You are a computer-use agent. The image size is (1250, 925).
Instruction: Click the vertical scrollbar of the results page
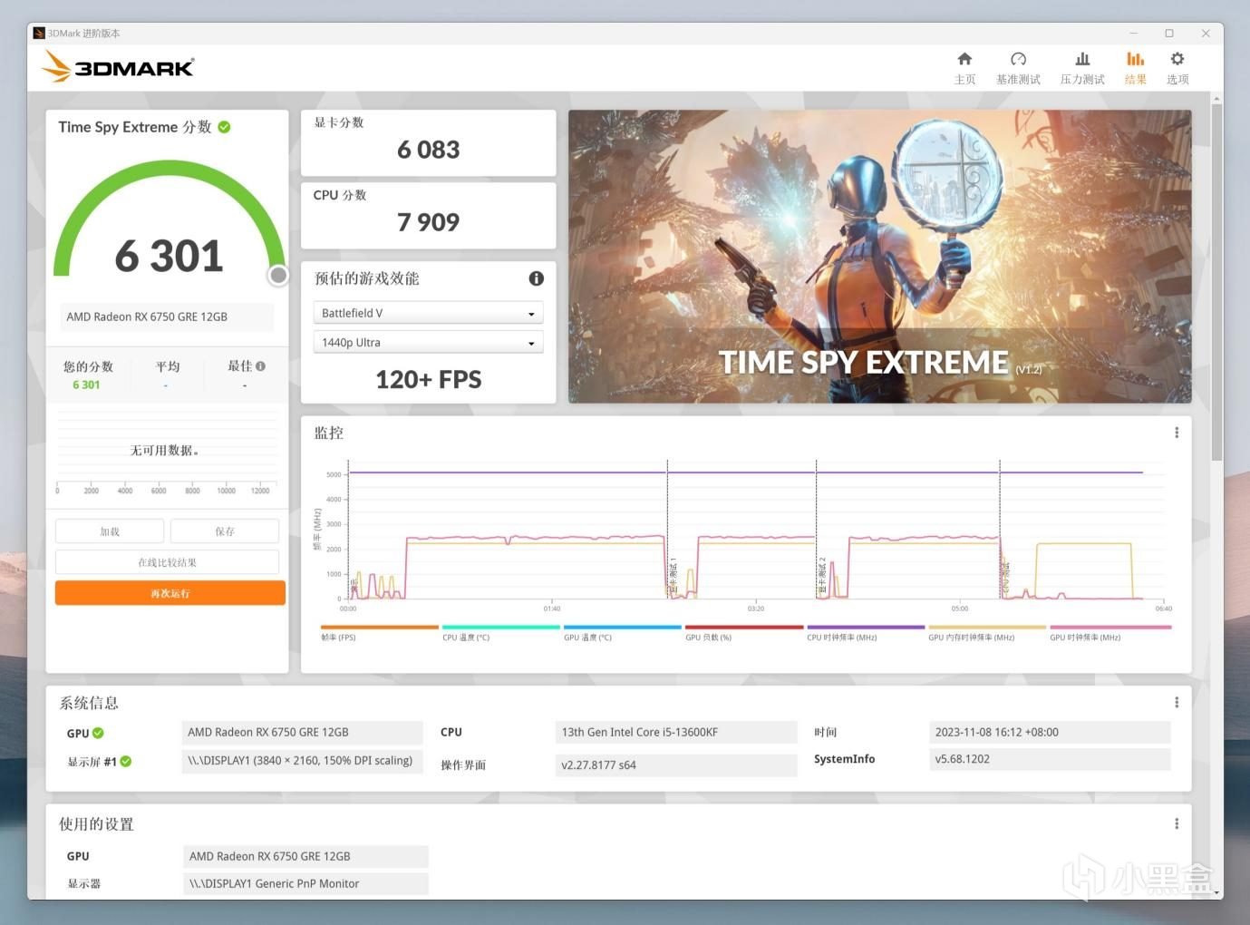[1216, 281]
